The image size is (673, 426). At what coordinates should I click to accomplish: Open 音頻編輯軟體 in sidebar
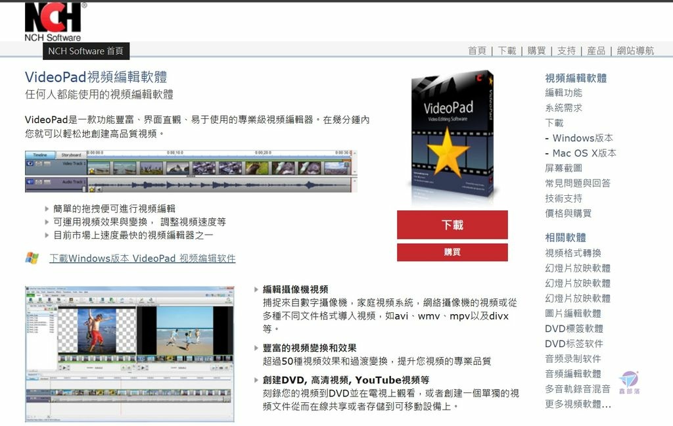[x=573, y=373]
